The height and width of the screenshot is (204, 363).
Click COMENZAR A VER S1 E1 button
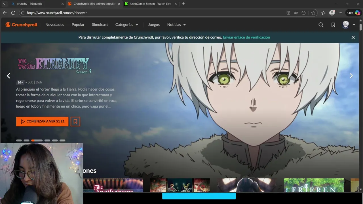42,122
